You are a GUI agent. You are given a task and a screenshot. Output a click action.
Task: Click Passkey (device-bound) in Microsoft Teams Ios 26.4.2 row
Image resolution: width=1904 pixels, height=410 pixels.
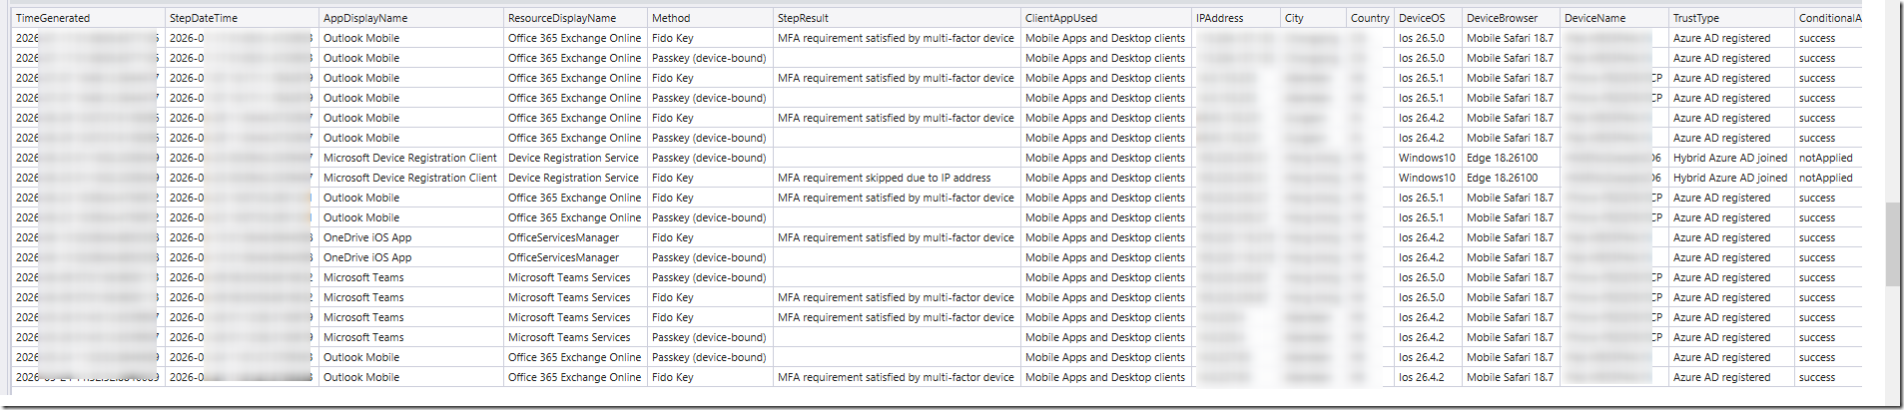click(x=709, y=337)
